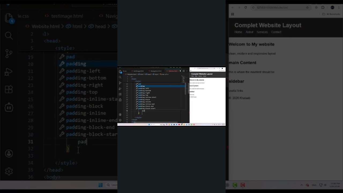Click the 'Welcom to My website' heading
The width and height of the screenshot is (343, 193).
pyautogui.click(x=197, y=80)
